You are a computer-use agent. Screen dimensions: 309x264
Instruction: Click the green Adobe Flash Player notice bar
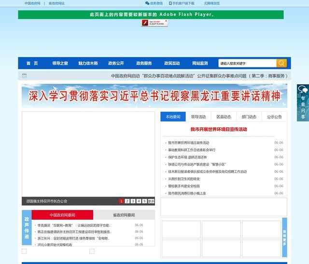coord(151,14)
